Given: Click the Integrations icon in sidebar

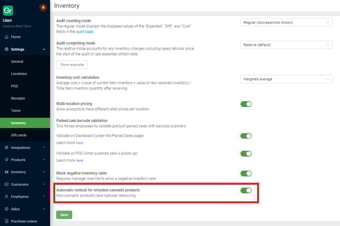Looking at the screenshot, I should [6, 148].
